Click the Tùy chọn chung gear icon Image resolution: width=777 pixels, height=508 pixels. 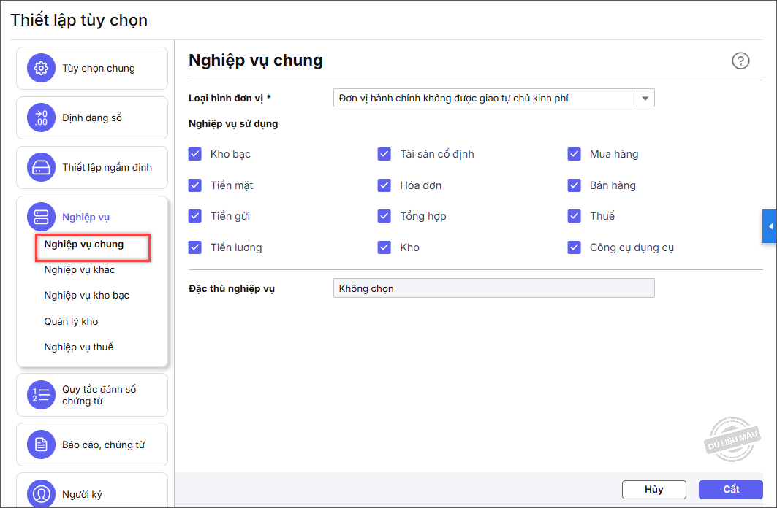pos(41,69)
